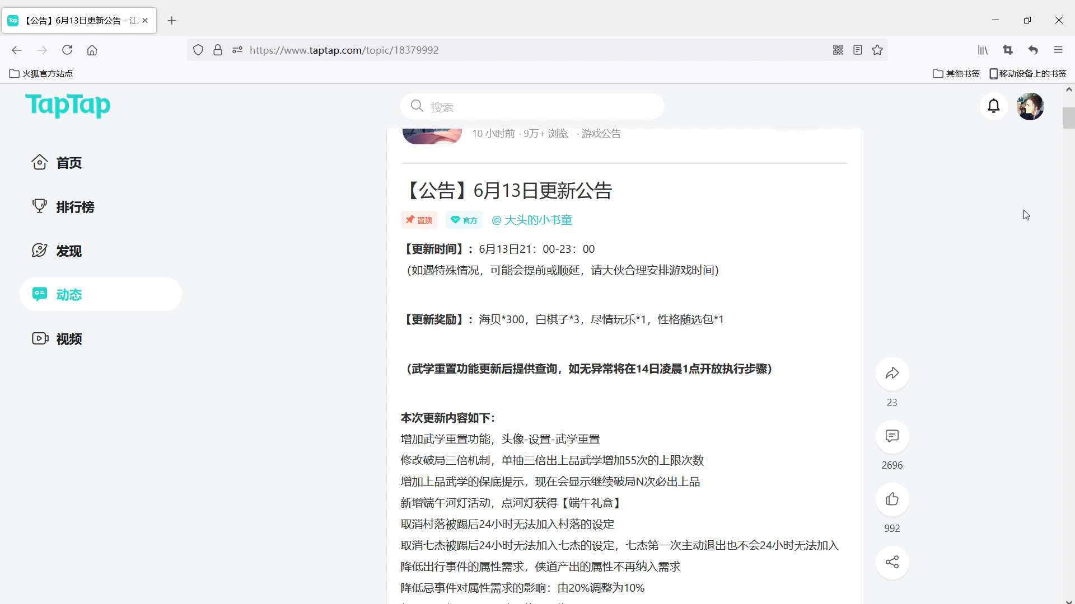1075x604 pixels.
Task: Open the user avatar in top right
Action: (x=1030, y=106)
